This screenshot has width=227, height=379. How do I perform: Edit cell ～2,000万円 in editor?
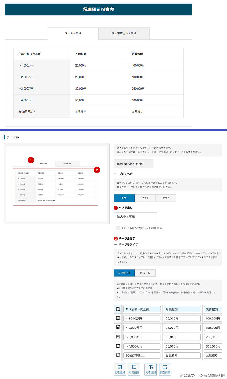142,328
